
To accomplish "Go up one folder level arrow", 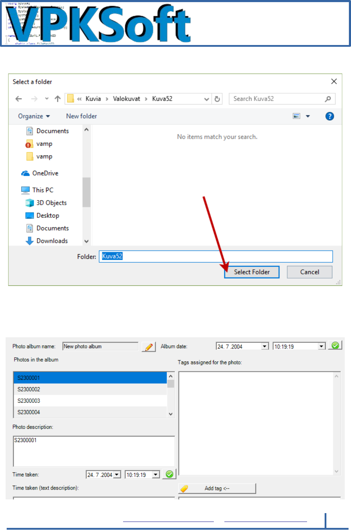I will point(58,99).
